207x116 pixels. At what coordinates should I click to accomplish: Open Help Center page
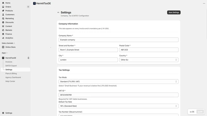tap(10, 81)
